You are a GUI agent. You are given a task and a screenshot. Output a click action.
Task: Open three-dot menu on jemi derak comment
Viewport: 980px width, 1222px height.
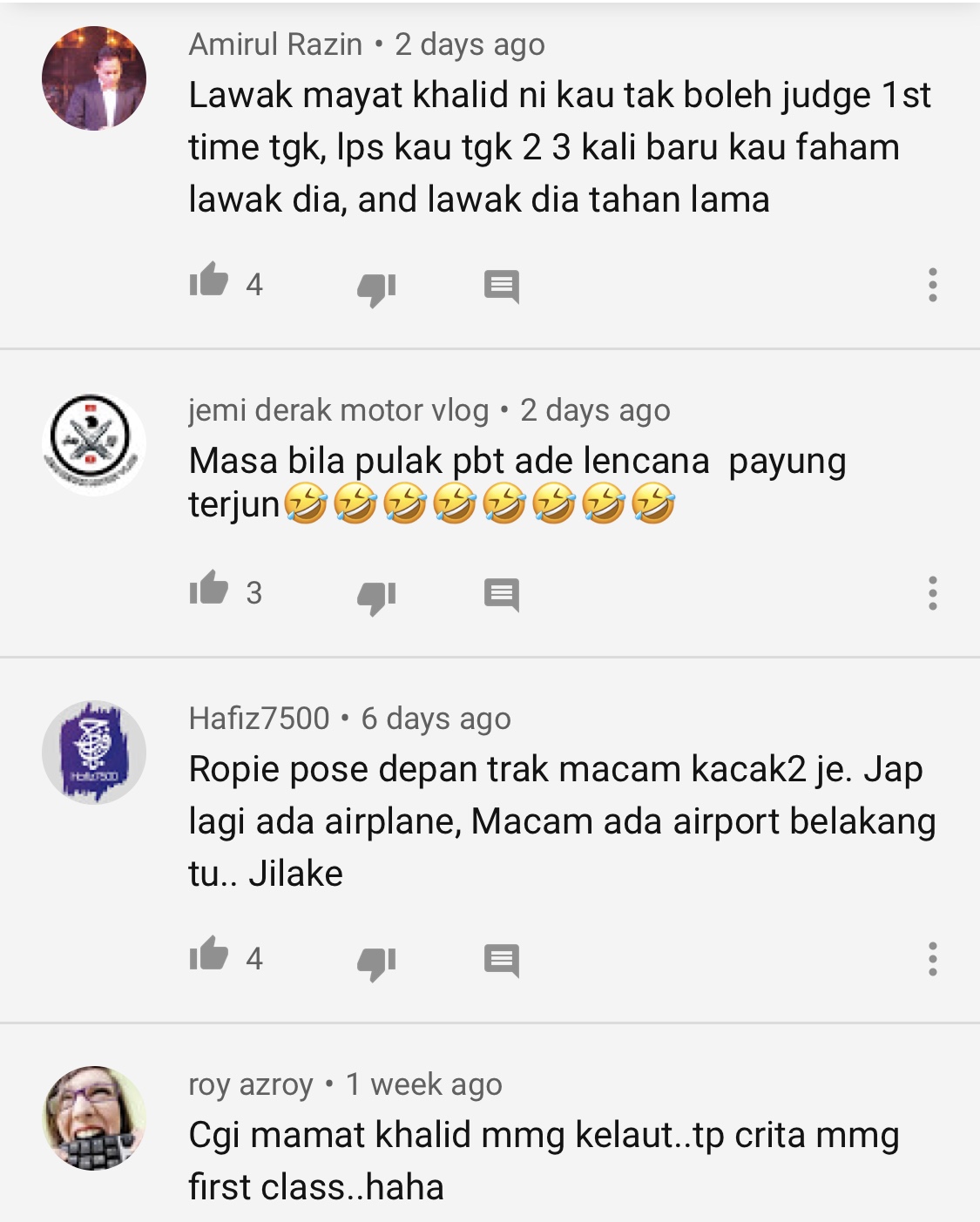click(x=933, y=593)
